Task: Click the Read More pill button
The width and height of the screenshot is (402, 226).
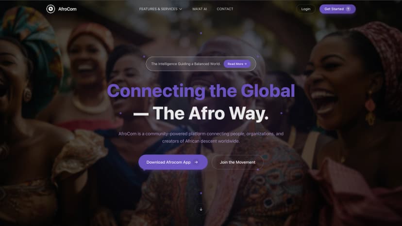Action: [x=237, y=64]
